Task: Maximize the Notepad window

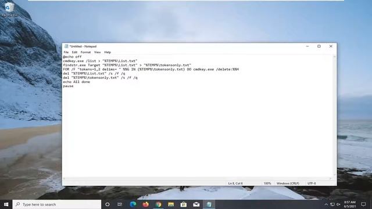Action: pyautogui.click(x=319, y=46)
